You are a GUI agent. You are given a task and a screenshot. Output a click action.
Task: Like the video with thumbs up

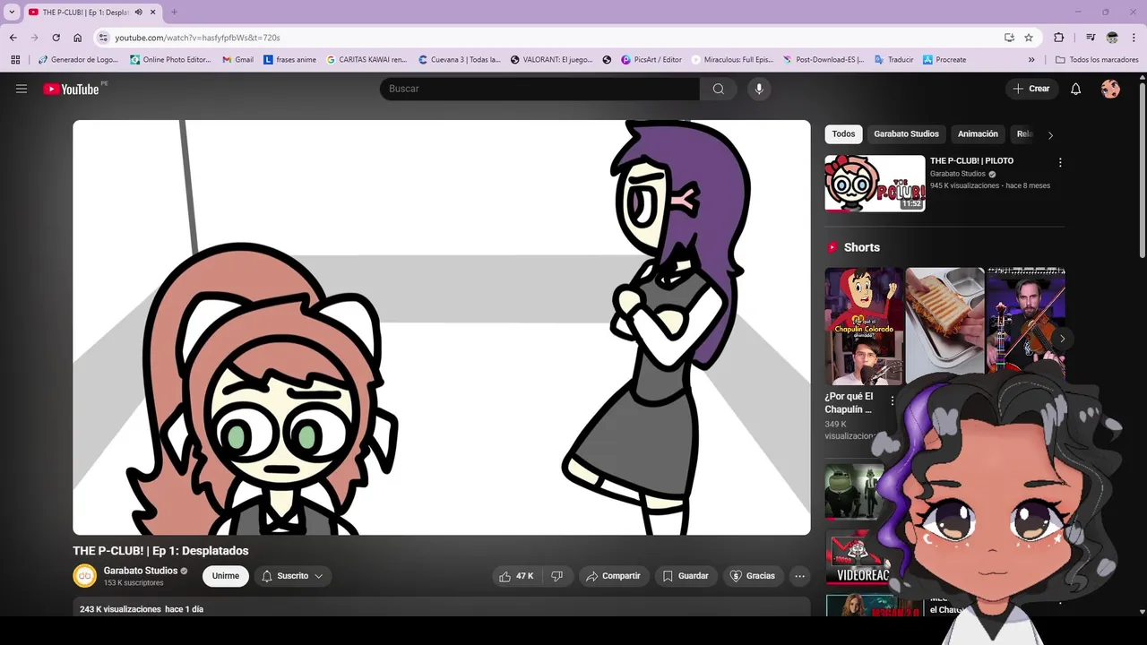(517, 576)
